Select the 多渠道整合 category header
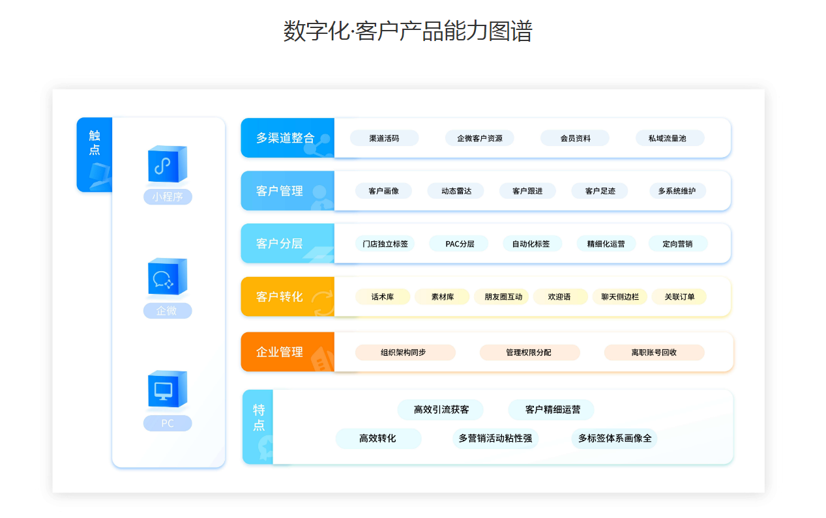The width and height of the screenshot is (826, 518). [x=287, y=138]
